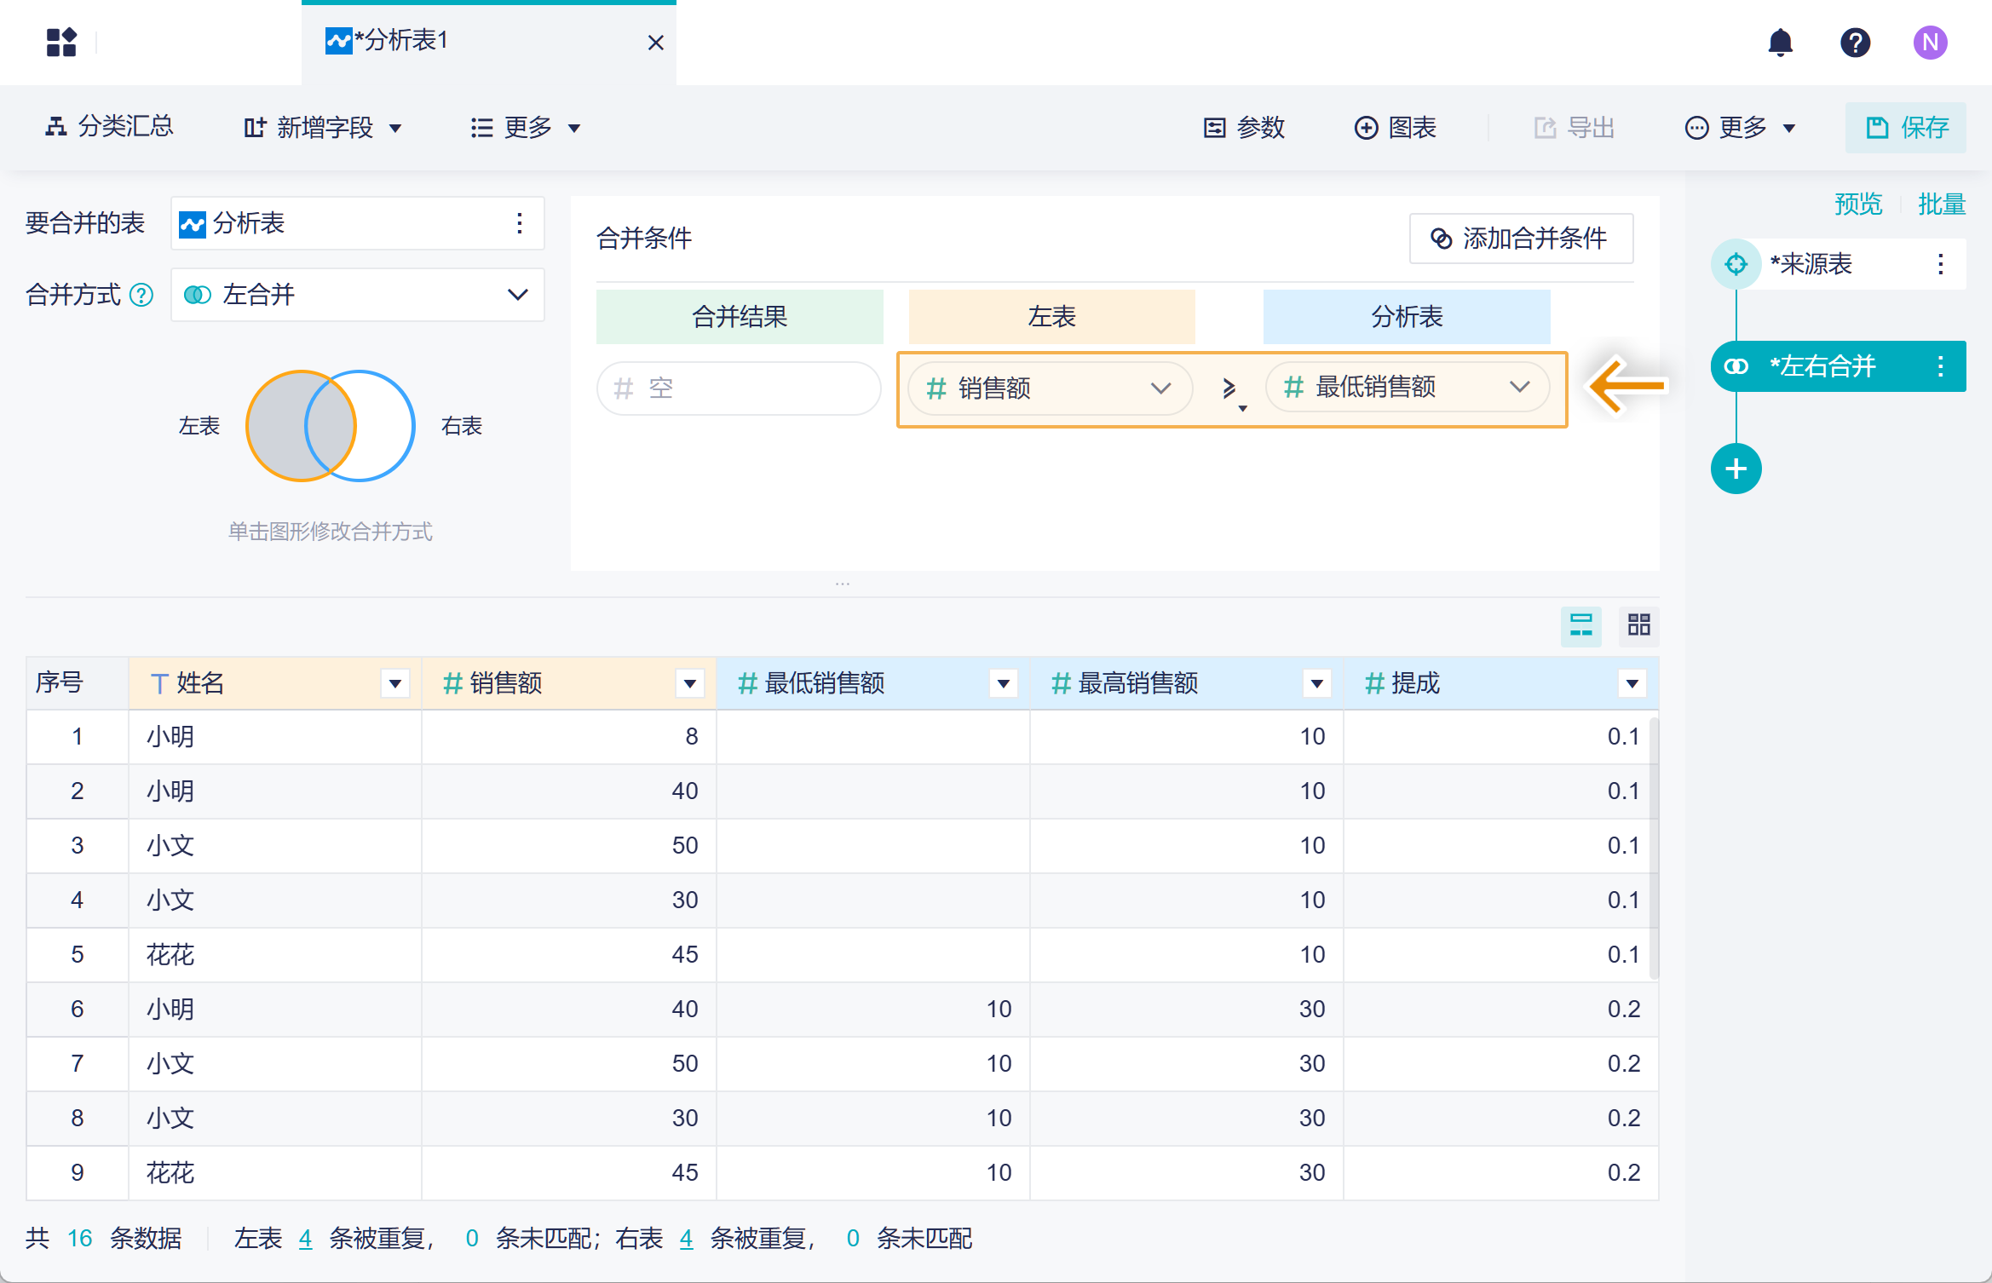Image resolution: width=1992 pixels, height=1283 pixels.
Task: Click the Venn diagram to change merge type
Action: click(331, 426)
